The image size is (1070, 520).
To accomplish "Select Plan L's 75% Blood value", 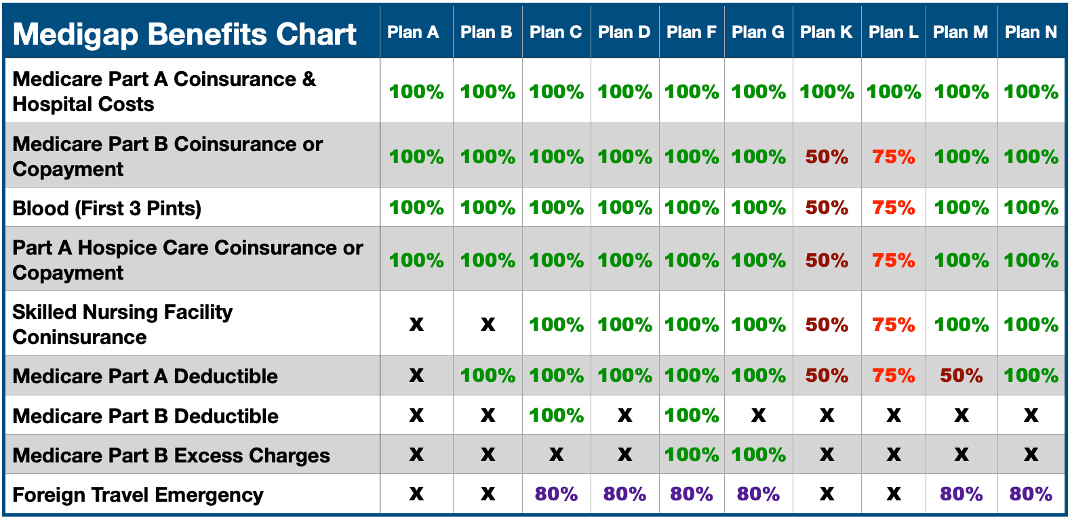I will (894, 208).
